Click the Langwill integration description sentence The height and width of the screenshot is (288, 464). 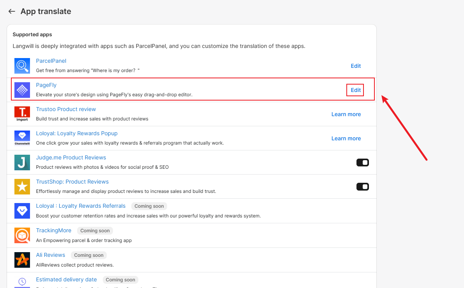[159, 46]
